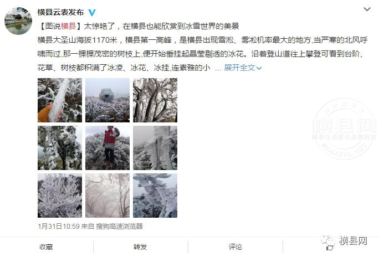
Task: Expand full text via 展开全文
Action: click(243, 68)
